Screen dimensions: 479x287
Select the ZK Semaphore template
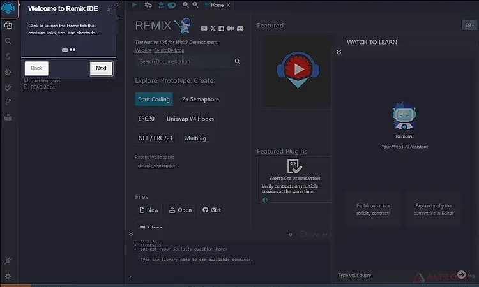tap(201, 99)
